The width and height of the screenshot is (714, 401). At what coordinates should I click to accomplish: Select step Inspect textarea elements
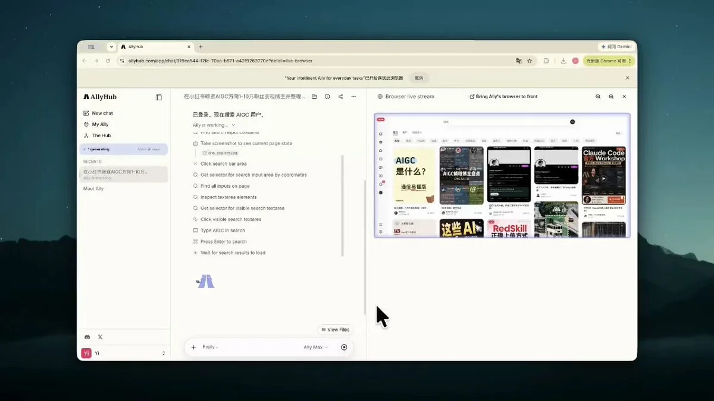point(228,197)
